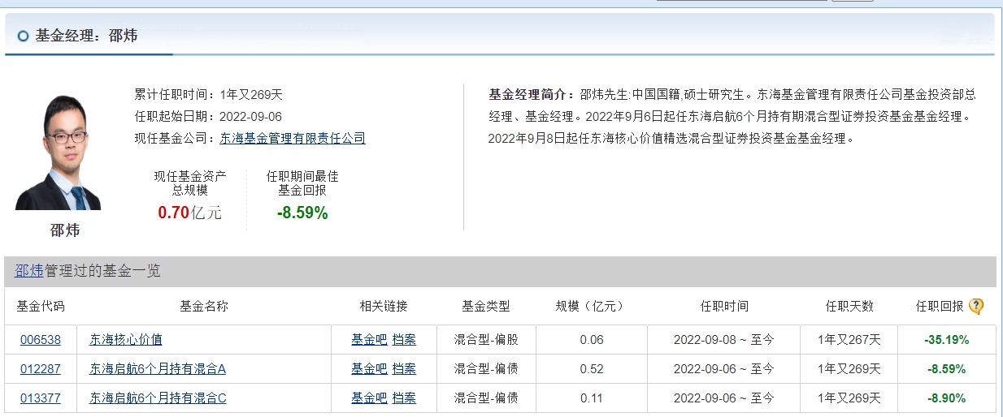
Task: Click the 任职回报 column header
Action: [x=939, y=306]
